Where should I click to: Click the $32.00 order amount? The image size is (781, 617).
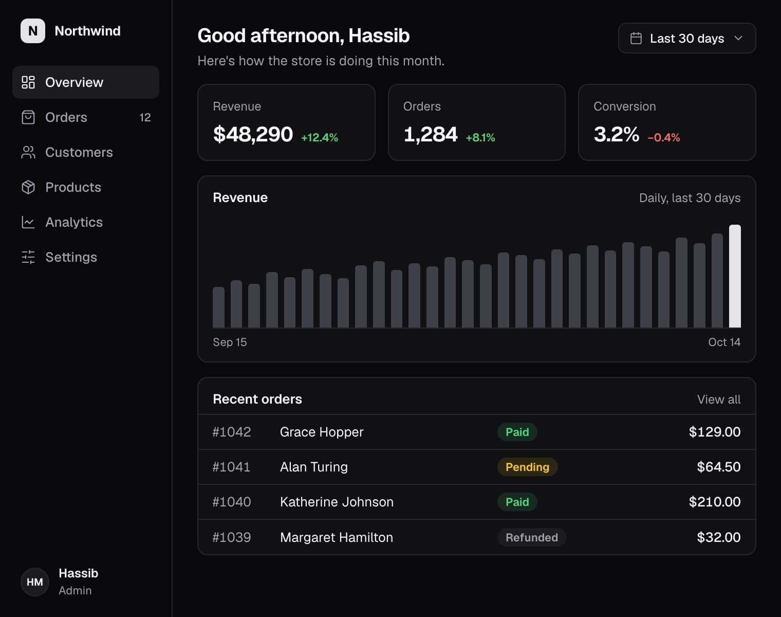tap(719, 537)
